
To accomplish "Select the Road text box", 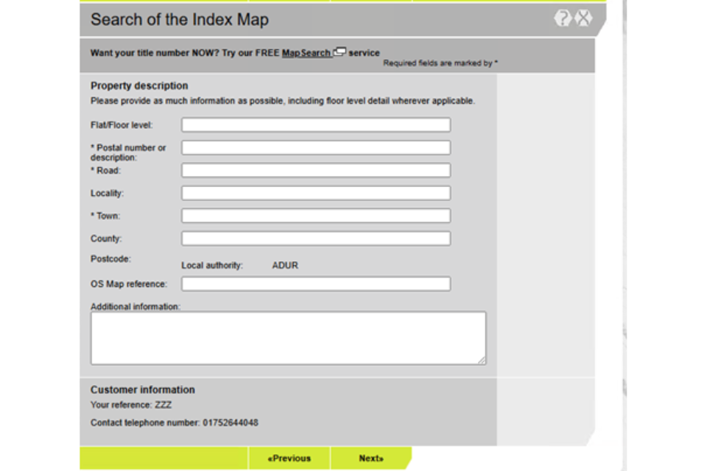I will (x=316, y=171).
